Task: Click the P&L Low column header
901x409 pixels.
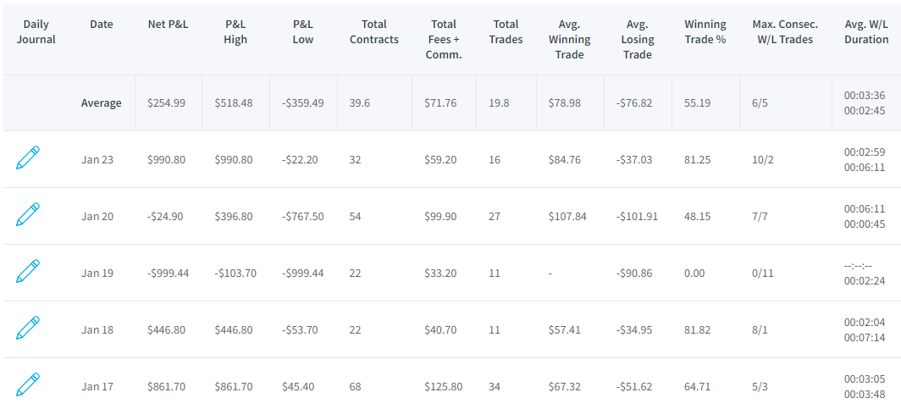Action: [x=303, y=31]
